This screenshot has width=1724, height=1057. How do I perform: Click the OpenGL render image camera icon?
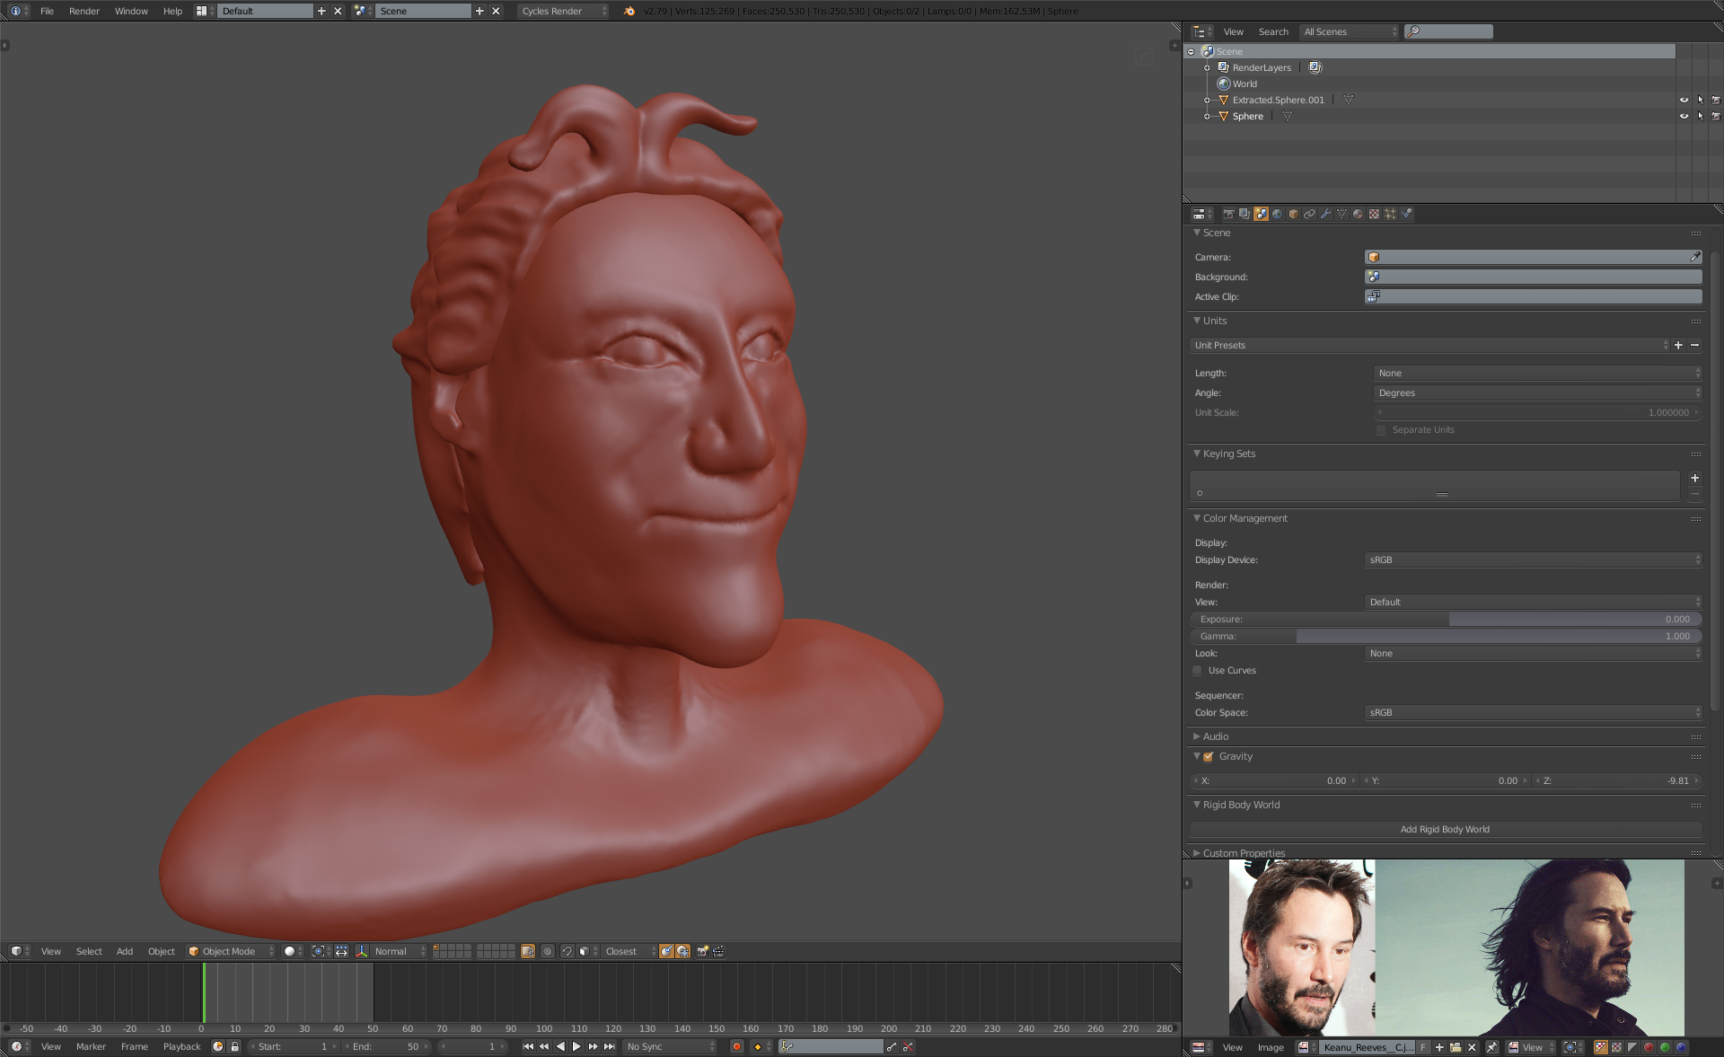point(703,951)
